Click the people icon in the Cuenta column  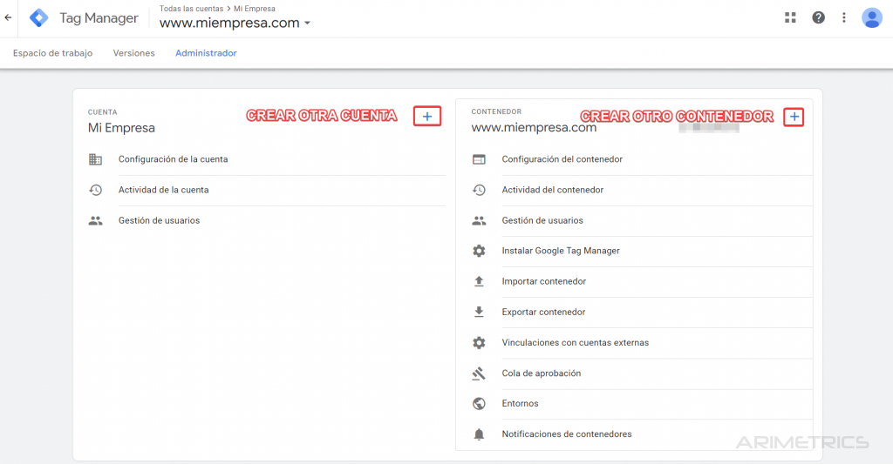[x=96, y=220]
